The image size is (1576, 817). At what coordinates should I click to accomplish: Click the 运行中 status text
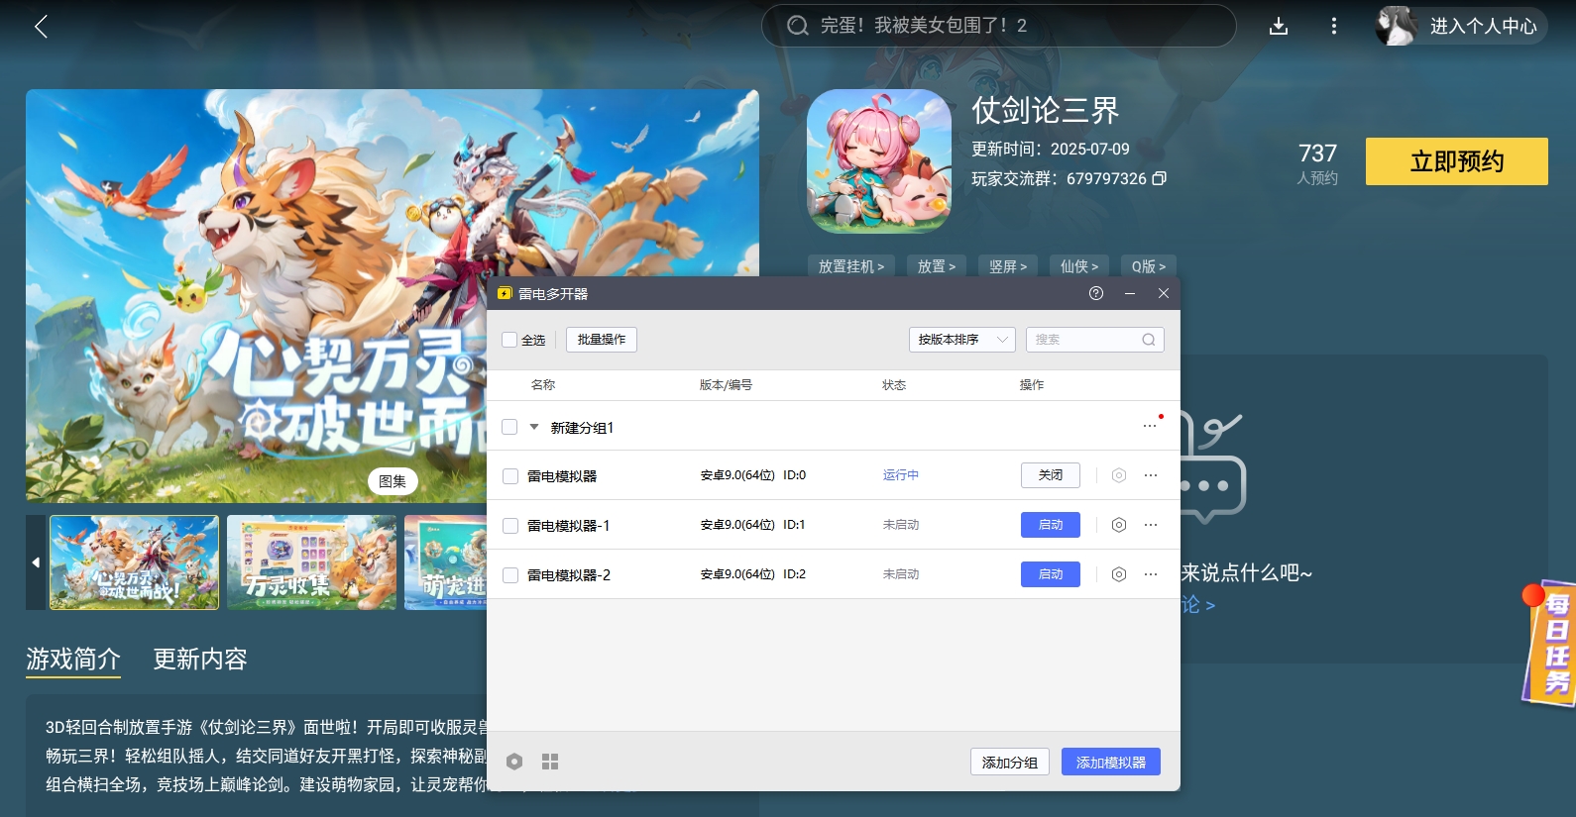[x=901, y=475]
